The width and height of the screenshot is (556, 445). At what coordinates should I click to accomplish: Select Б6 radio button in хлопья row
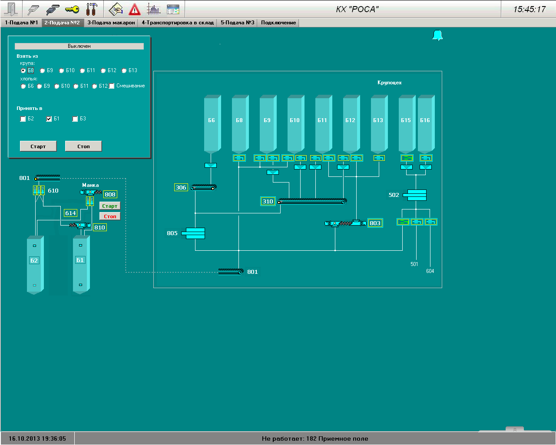(x=23, y=86)
